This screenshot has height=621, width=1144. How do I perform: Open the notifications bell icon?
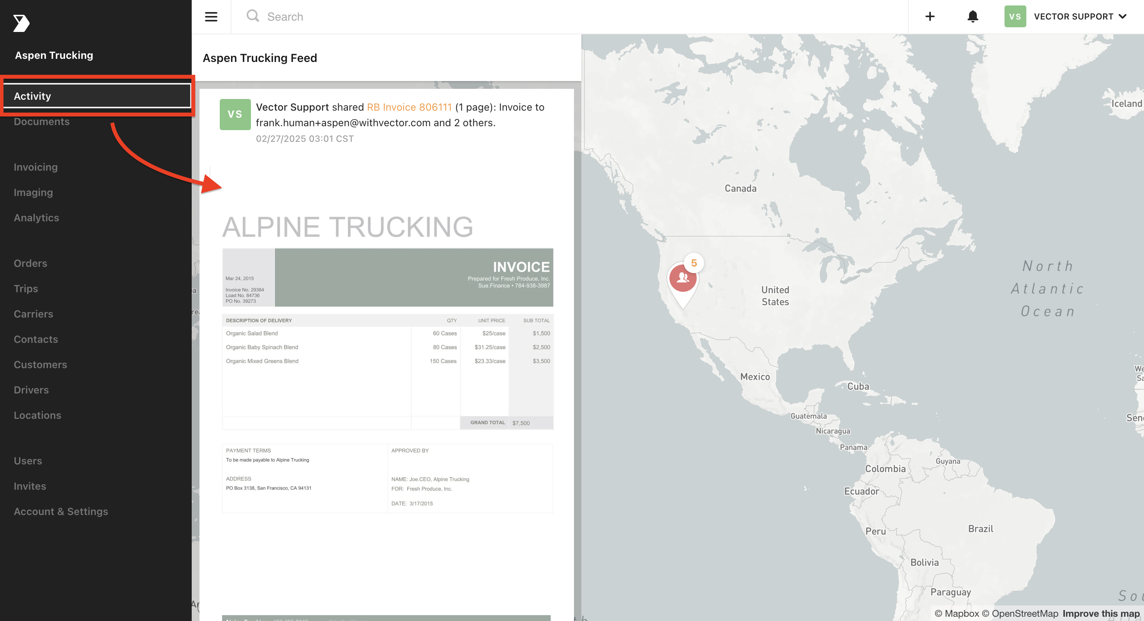coord(973,16)
